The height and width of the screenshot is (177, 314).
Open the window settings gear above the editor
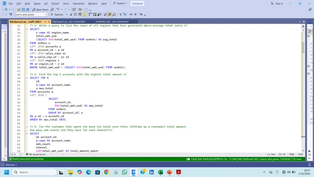(304, 22)
